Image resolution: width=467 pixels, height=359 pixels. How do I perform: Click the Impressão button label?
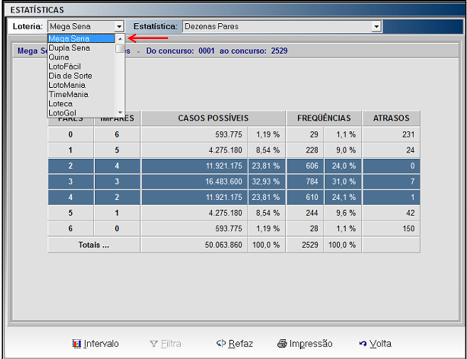tap(311, 344)
